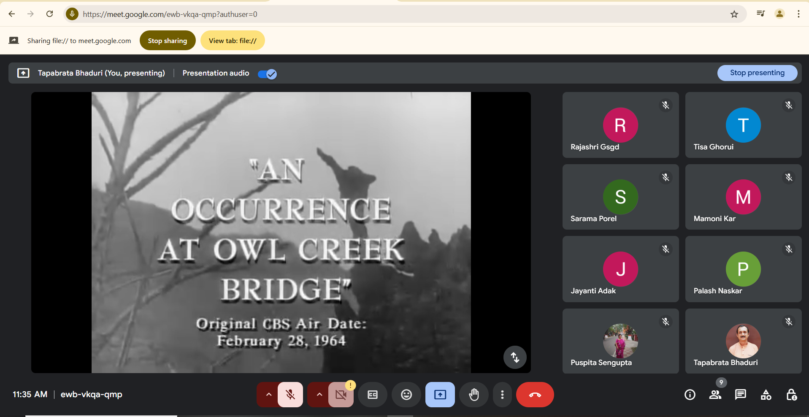Click camera warning badge
809x417 pixels.
pyautogui.click(x=350, y=385)
